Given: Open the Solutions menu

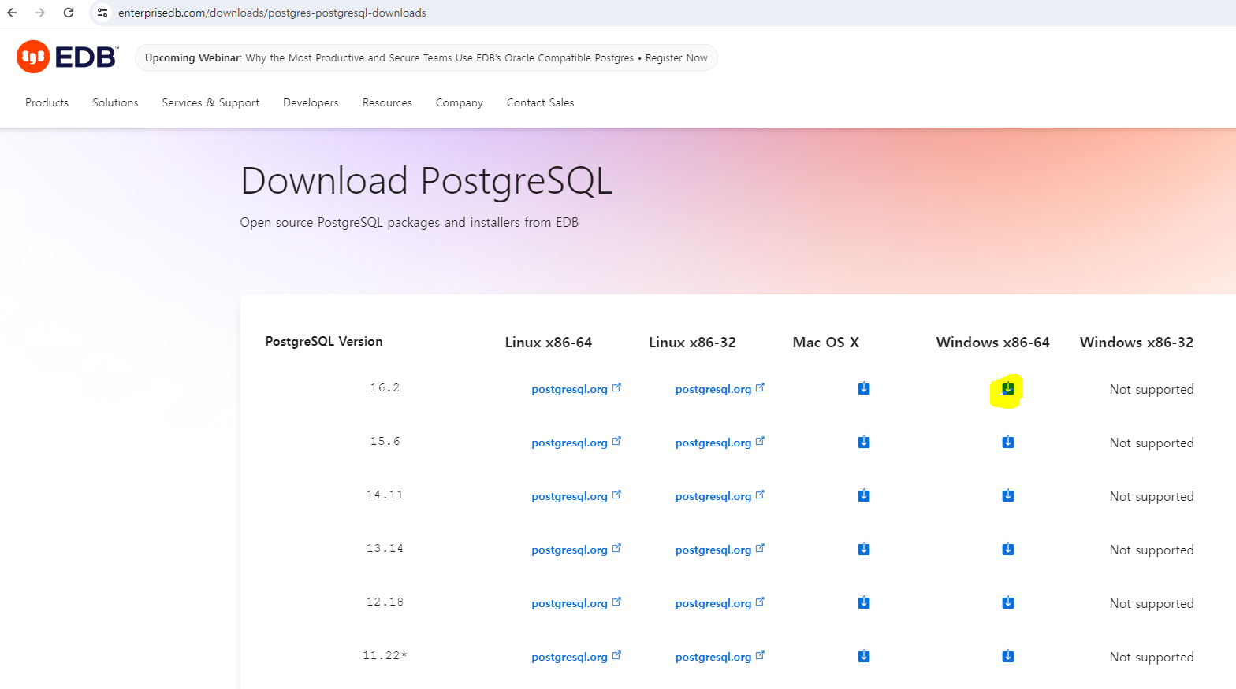Looking at the screenshot, I should click(115, 102).
